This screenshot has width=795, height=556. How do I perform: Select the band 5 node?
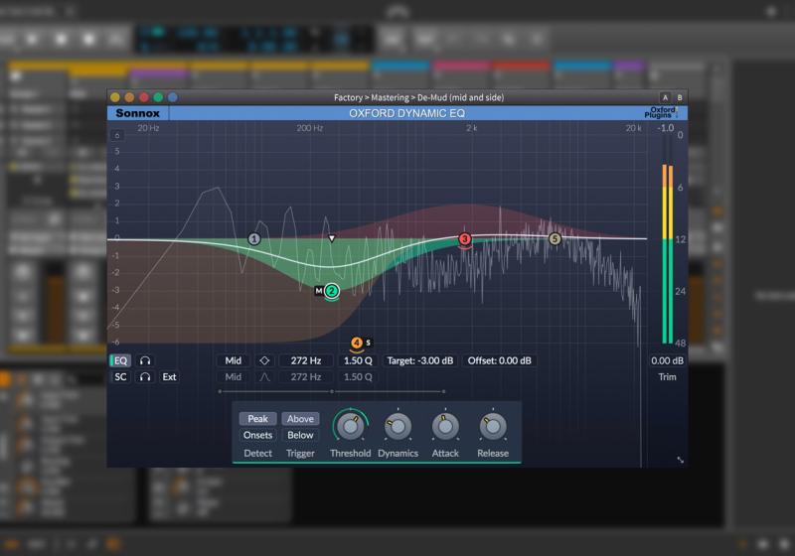pyautogui.click(x=556, y=239)
